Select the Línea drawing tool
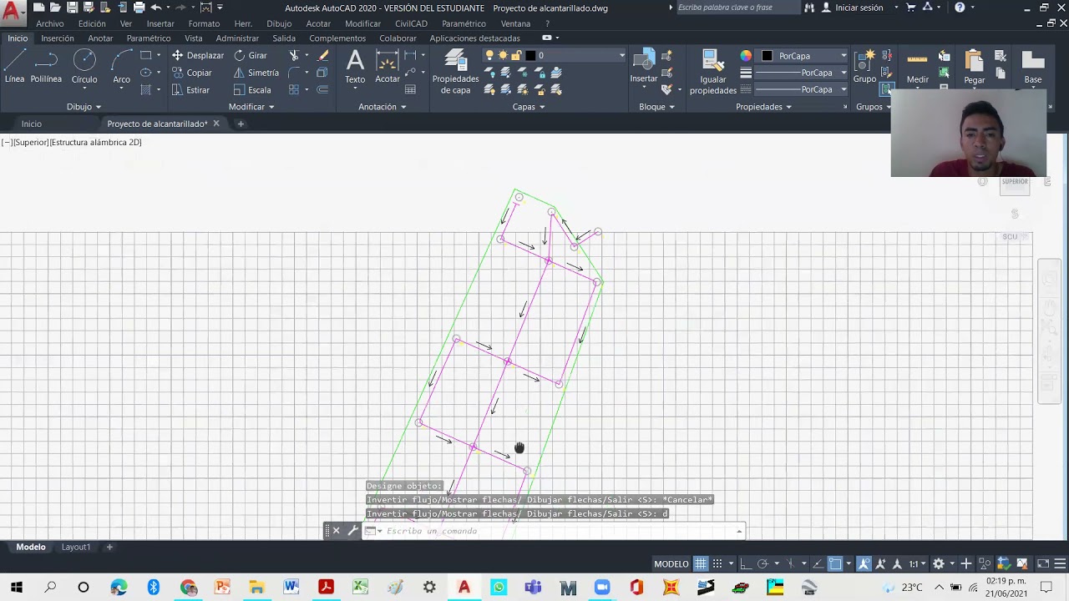 14,67
